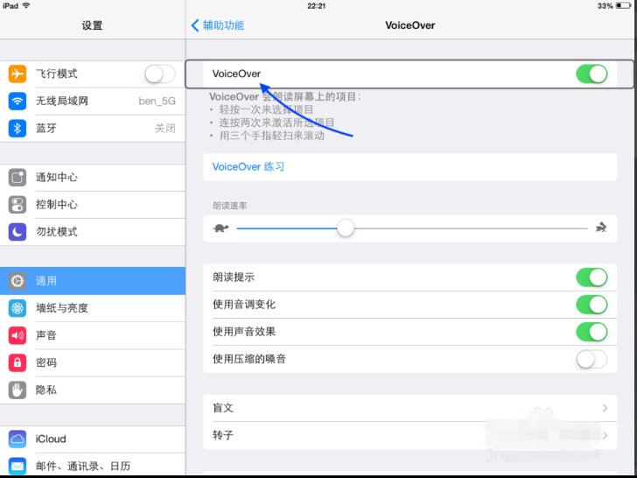Tap the rabbit fast-speed icon
The image size is (637, 478).
point(601,228)
